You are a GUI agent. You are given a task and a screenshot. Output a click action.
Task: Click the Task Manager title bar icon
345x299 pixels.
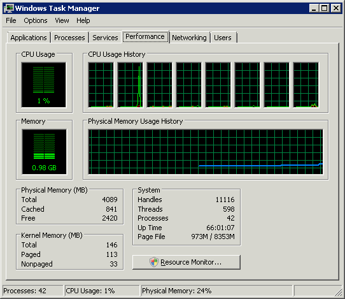[x=9, y=8]
